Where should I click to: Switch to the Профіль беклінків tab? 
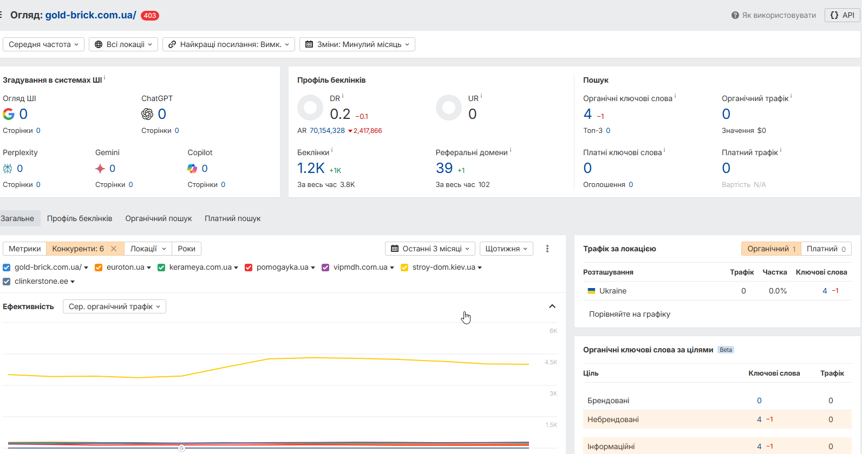pos(80,218)
